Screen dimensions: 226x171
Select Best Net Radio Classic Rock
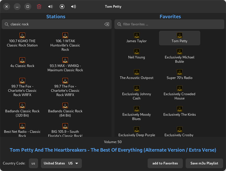pos(22,130)
